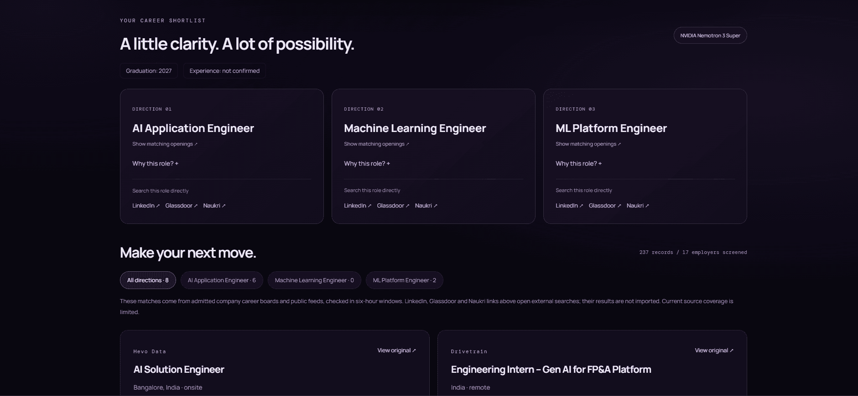Click the 'Make your next move.' heading
The image size is (858, 396).
tap(188, 253)
